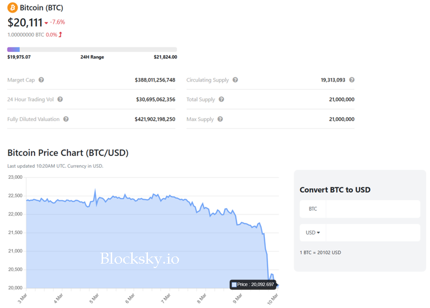Screen dimensions: 430x308
Task: Select the $30,695,062,356 trading volume value
Action: [x=156, y=100]
